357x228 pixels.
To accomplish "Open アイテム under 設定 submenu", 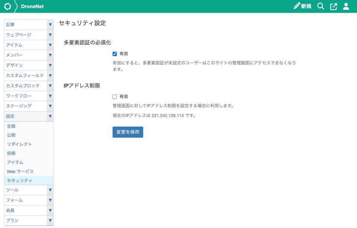I will (29, 162).
